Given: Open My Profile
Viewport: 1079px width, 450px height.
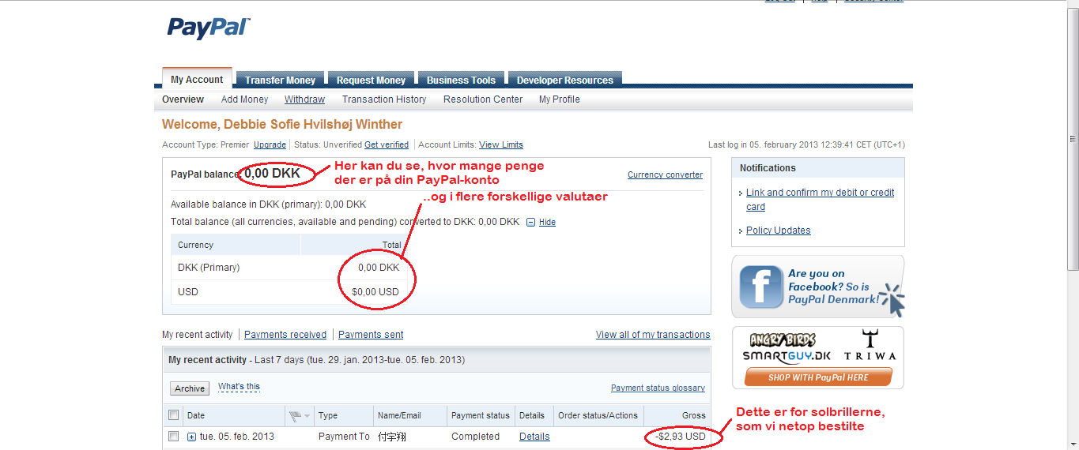Looking at the screenshot, I should click(x=560, y=99).
